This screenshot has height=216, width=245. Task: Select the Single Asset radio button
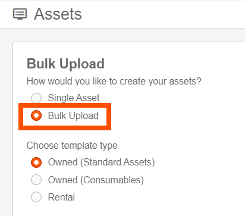point(36,98)
